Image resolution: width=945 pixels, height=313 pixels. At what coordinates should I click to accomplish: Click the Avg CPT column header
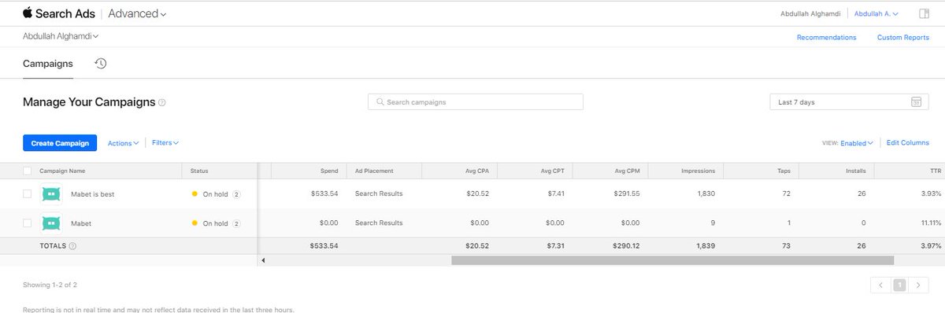coord(554,171)
